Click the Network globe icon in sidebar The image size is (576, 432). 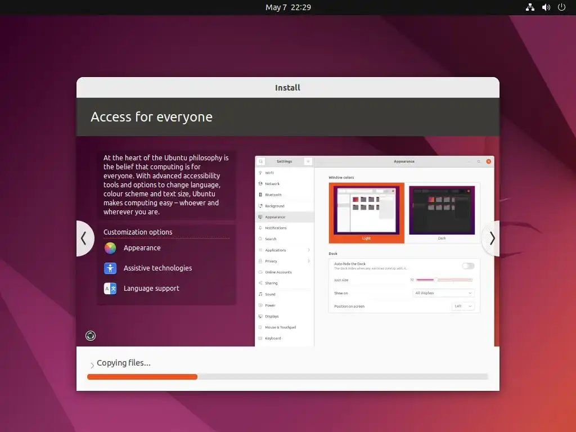[x=260, y=184]
